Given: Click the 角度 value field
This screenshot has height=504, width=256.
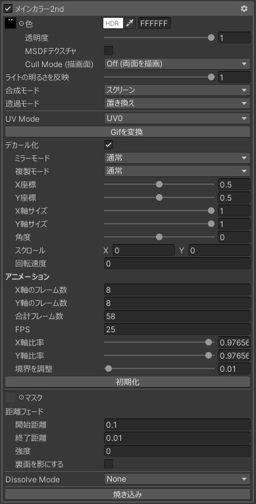Looking at the screenshot, I should coord(234,238).
